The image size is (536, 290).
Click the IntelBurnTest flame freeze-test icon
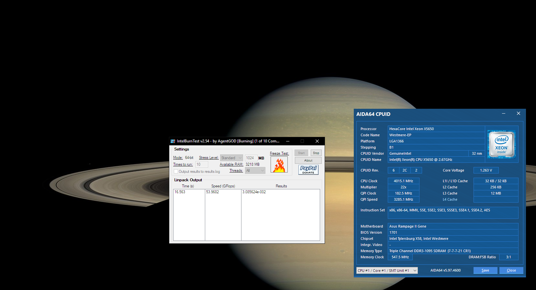pyautogui.click(x=279, y=165)
